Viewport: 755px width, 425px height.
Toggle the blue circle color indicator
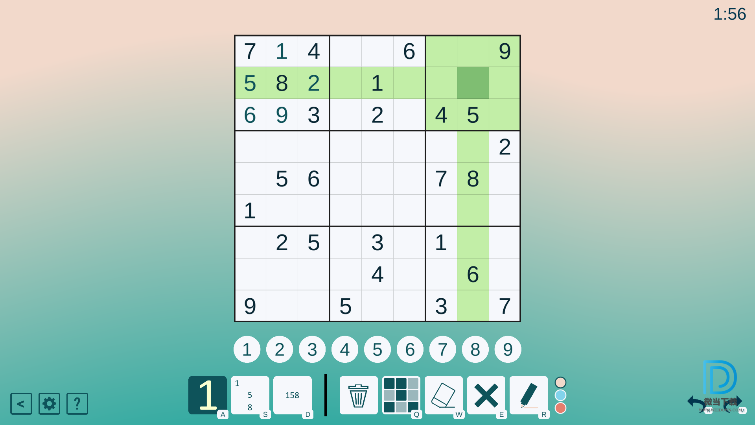click(x=561, y=395)
